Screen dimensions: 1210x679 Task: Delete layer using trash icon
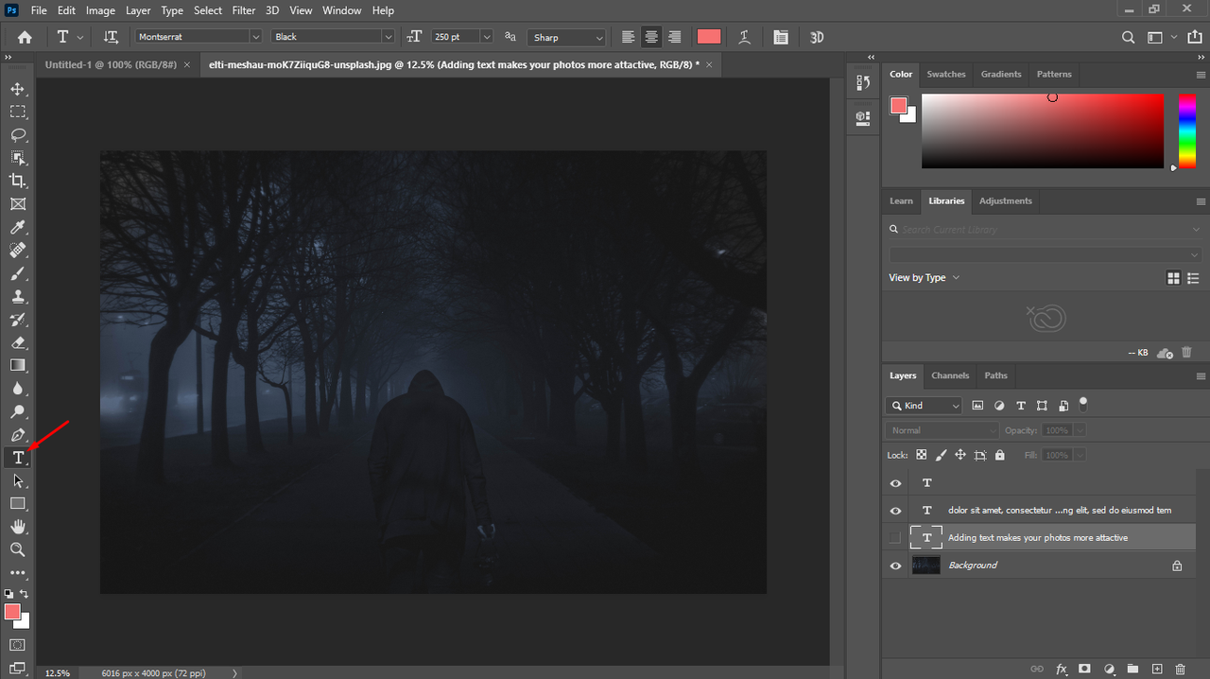[1180, 669]
